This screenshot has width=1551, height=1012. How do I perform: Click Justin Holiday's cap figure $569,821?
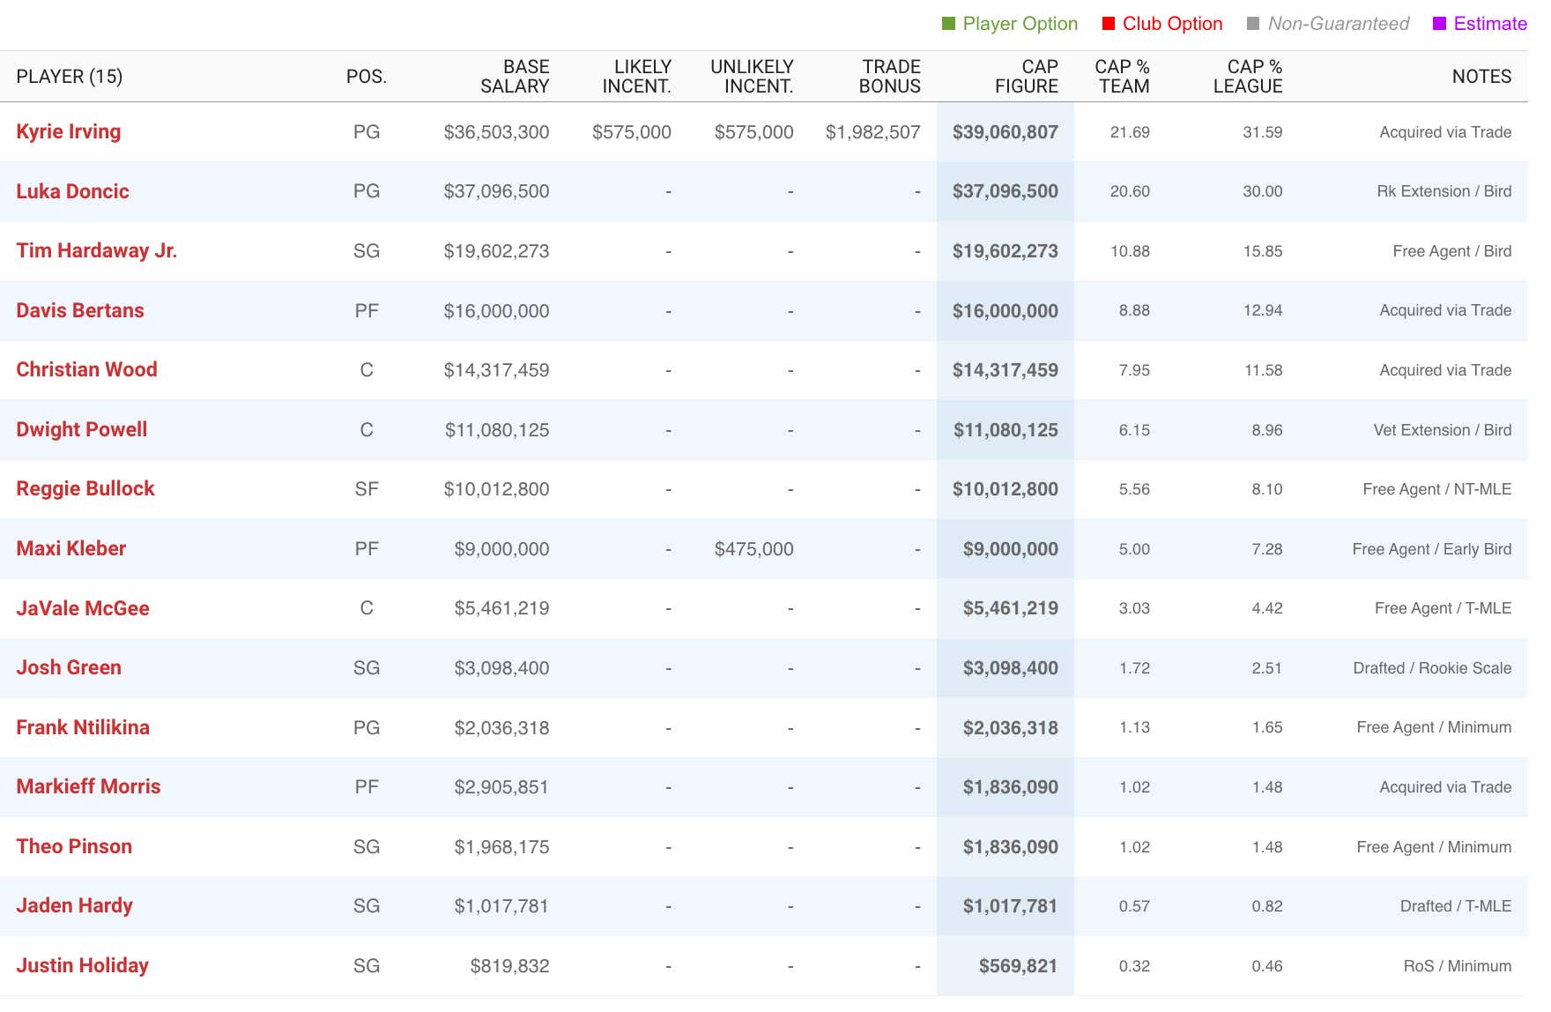[1018, 966]
